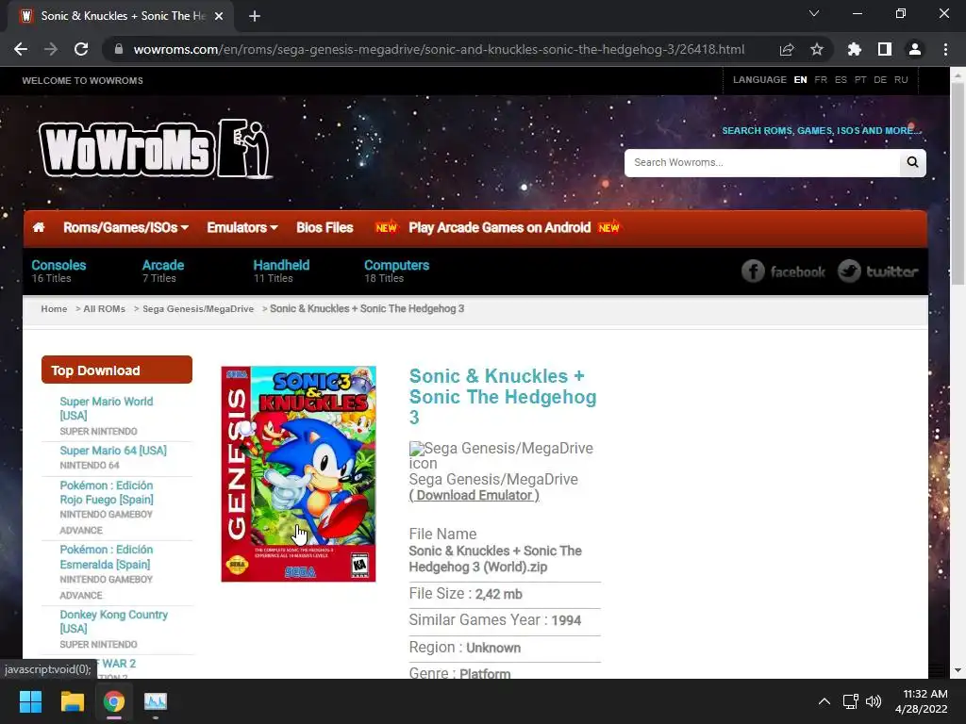The width and height of the screenshot is (966, 724).
Task: Click the volume speaker tray icon
Action: point(874,701)
